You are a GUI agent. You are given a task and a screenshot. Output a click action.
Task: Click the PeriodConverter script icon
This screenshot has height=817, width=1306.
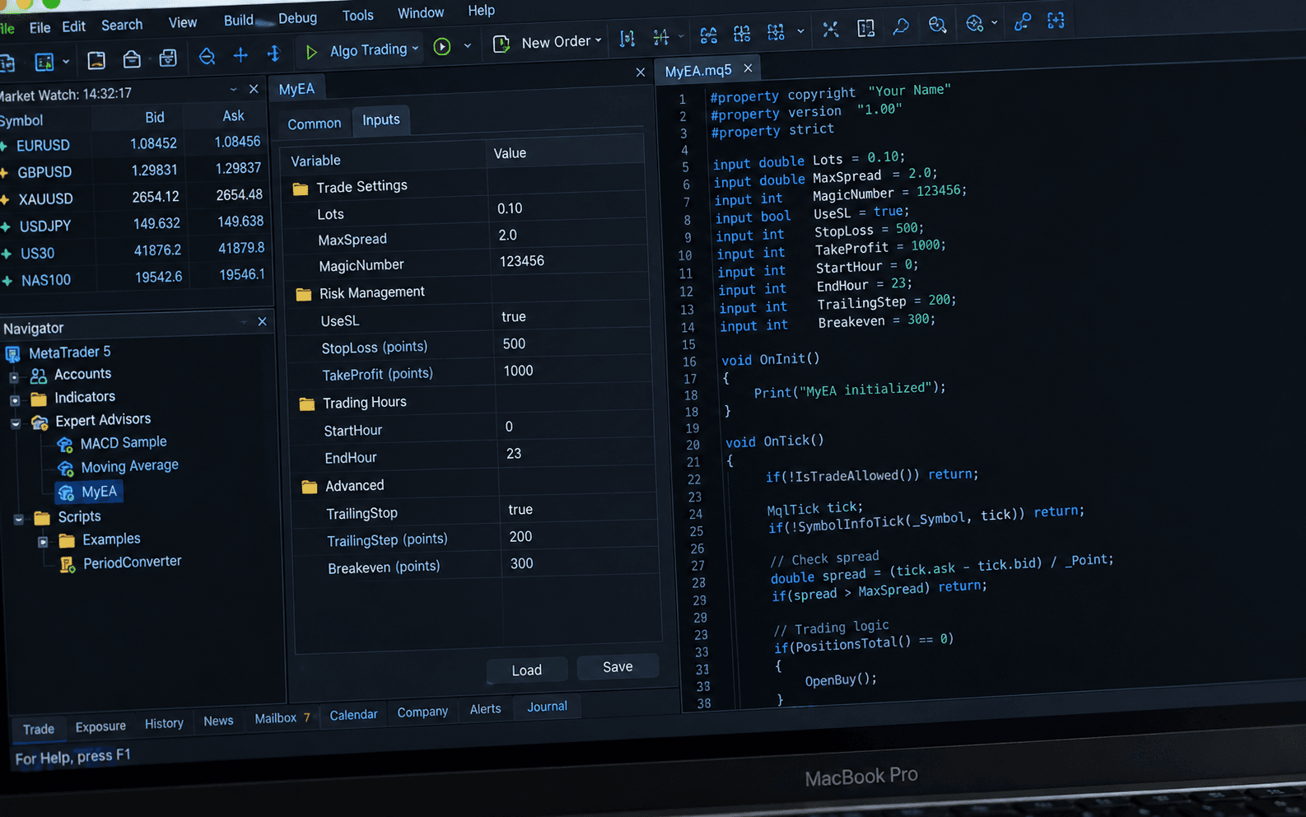68,564
